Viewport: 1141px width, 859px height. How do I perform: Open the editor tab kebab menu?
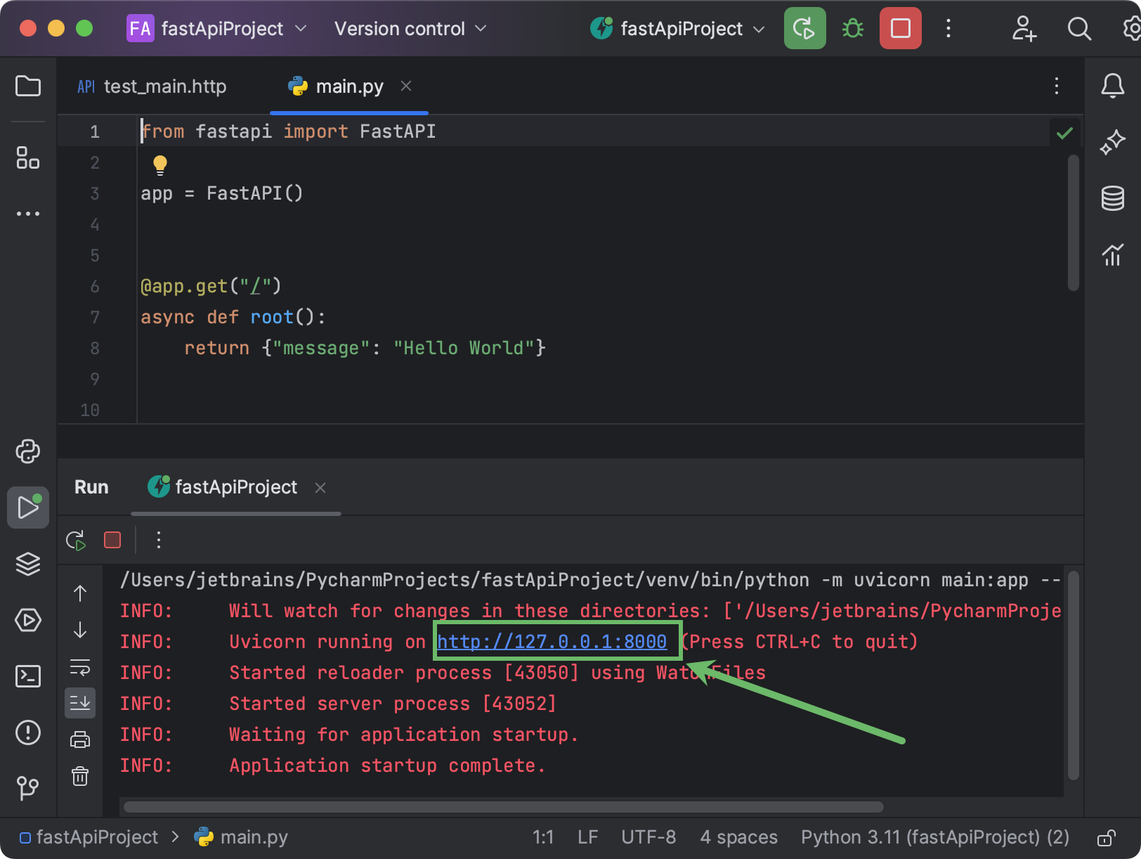pos(1057,86)
